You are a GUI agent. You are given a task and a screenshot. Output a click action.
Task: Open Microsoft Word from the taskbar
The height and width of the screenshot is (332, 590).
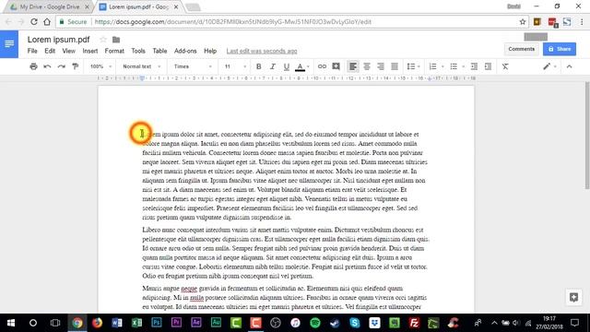117,323
